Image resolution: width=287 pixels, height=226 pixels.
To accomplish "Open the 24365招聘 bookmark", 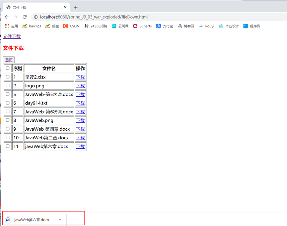I will [x=95, y=26].
